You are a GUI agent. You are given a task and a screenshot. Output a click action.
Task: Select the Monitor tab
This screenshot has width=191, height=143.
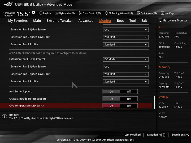[x=105, y=21]
